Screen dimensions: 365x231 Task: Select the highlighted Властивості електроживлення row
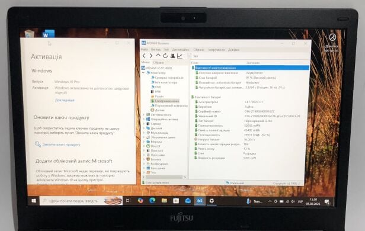tap(250, 68)
